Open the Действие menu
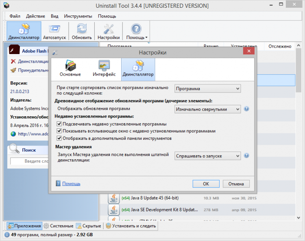 pos(35,16)
